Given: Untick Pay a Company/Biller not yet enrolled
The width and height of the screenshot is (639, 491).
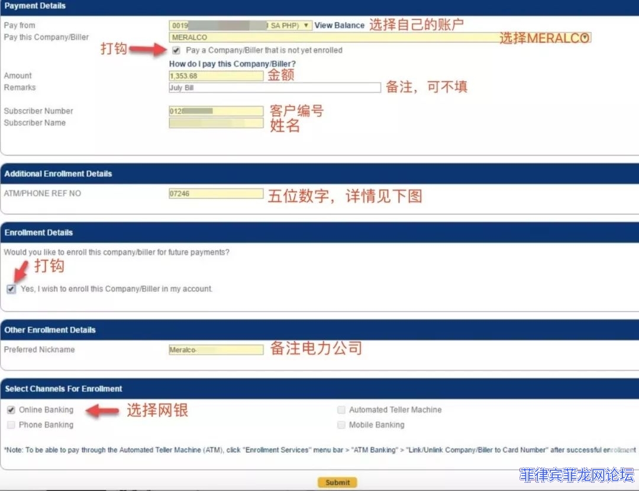Looking at the screenshot, I should pyautogui.click(x=176, y=50).
